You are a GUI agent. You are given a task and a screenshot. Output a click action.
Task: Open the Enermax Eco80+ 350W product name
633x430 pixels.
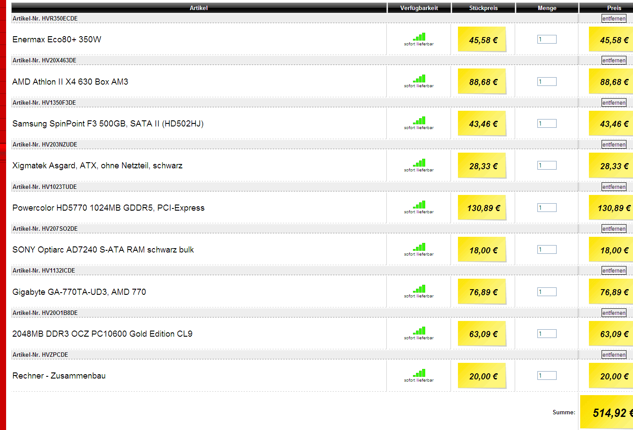pos(57,39)
